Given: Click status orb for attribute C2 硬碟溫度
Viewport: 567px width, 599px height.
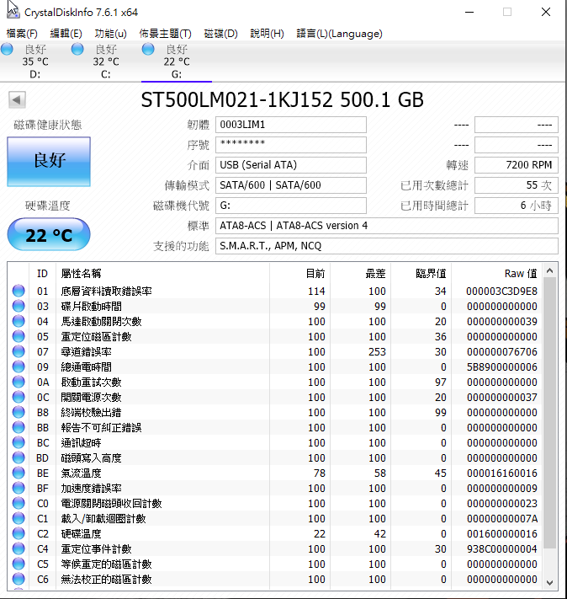Looking at the screenshot, I should pyautogui.click(x=19, y=533).
